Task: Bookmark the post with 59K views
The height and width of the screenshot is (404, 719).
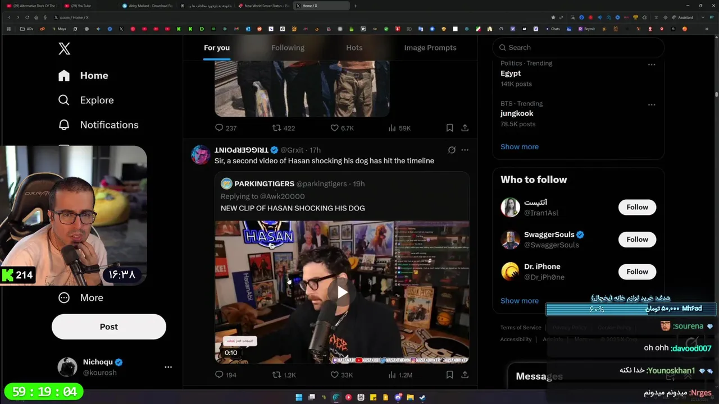Action: 450,128
